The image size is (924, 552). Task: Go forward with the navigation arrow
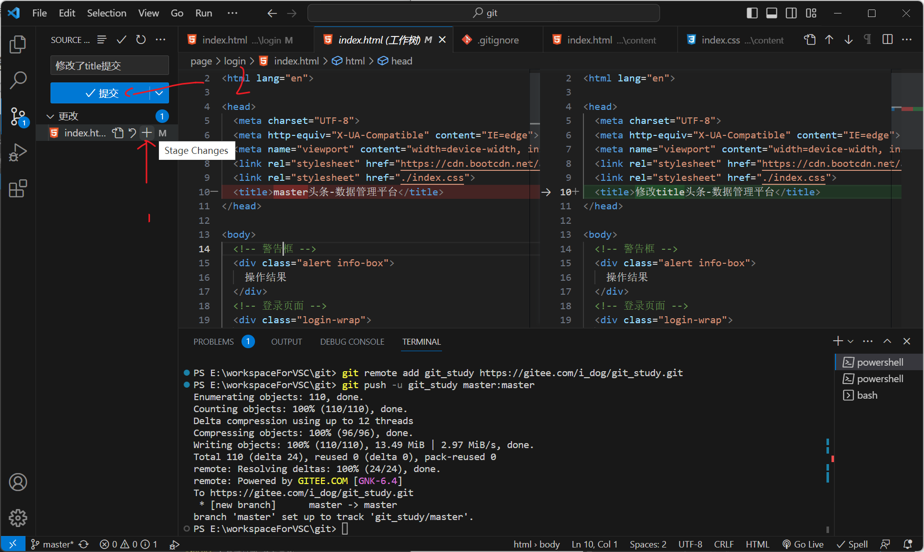coord(292,13)
